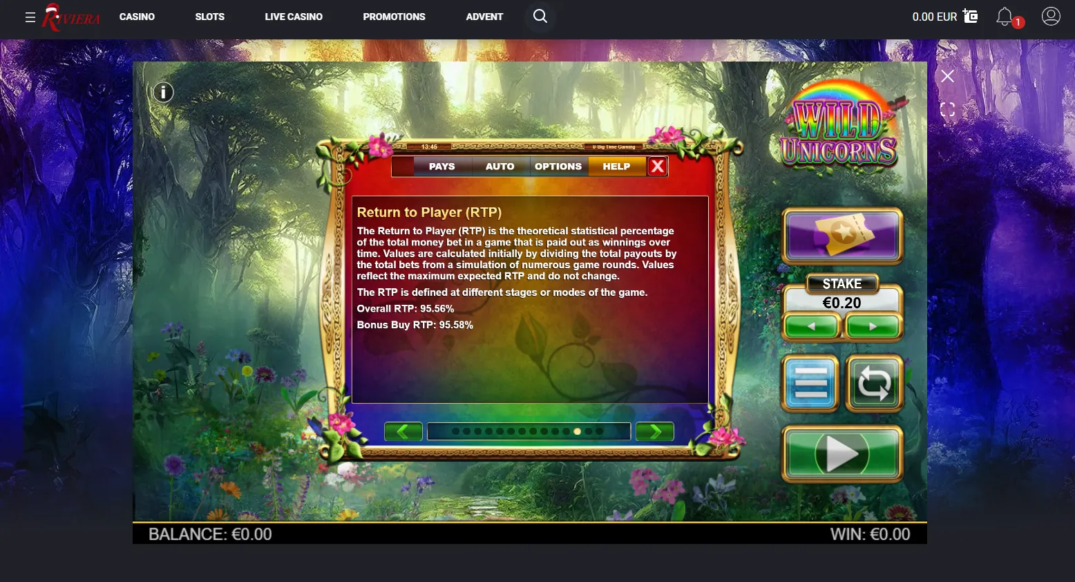Start autoplay with the loop button

coord(875,383)
